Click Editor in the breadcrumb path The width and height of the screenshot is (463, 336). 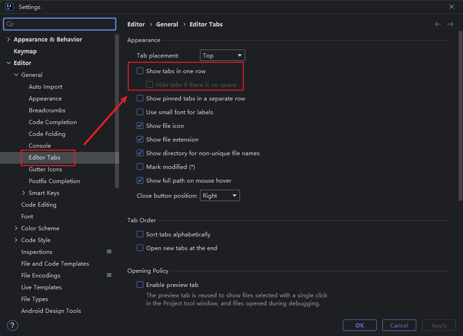click(x=136, y=24)
